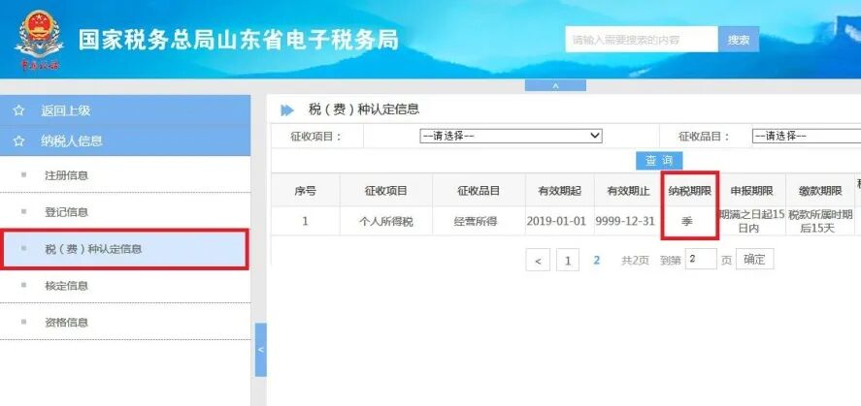
Task: Click current page number 2 link
Action: (x=596, y=261)
